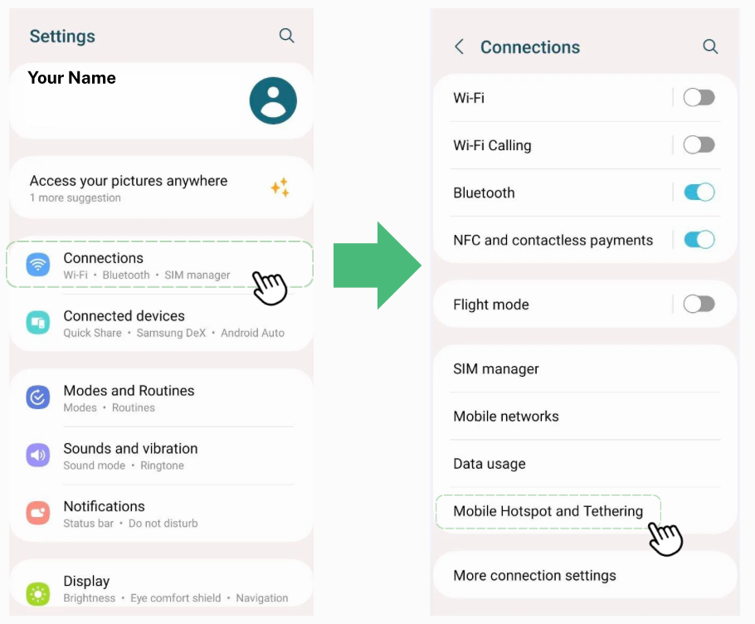Tap the green Display icon

click(x=38, y=592)
